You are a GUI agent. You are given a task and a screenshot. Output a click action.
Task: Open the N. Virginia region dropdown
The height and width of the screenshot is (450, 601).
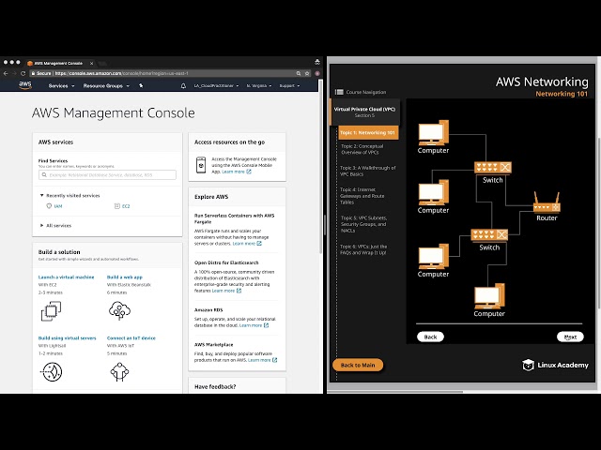click(x=259, y=85)
